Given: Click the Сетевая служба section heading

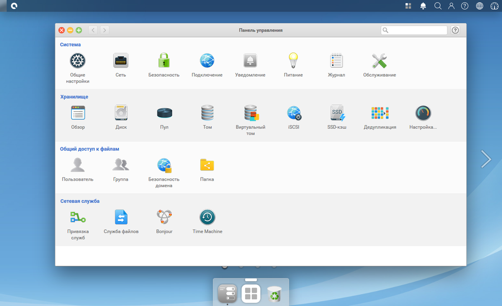Looking at the screenshot, I should [80, 201].
